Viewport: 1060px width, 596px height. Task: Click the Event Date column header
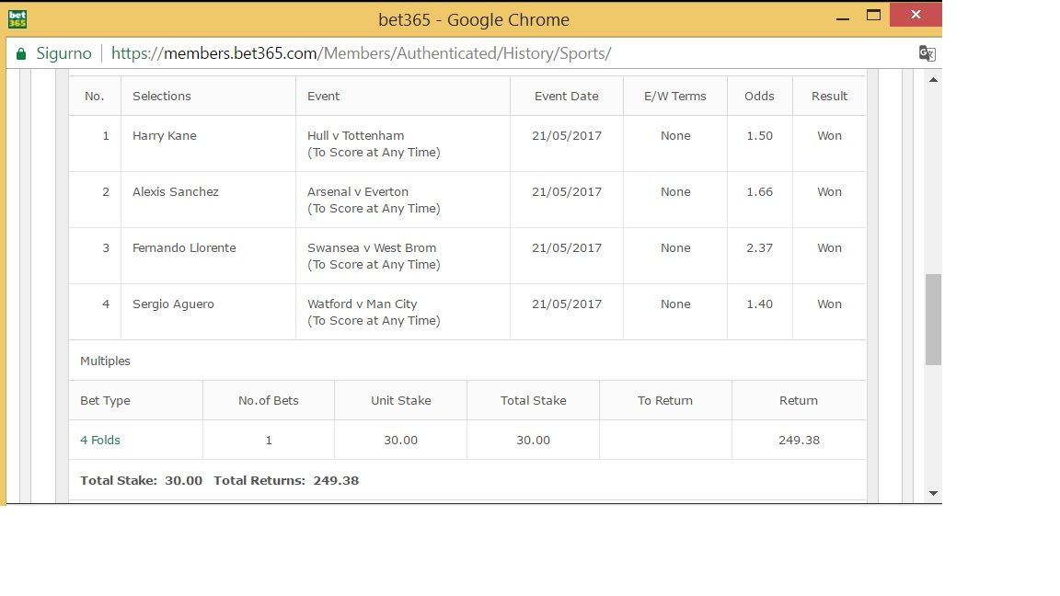[x=566, y=96]
